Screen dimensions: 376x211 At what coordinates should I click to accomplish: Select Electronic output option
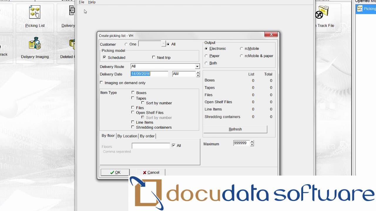206,49
